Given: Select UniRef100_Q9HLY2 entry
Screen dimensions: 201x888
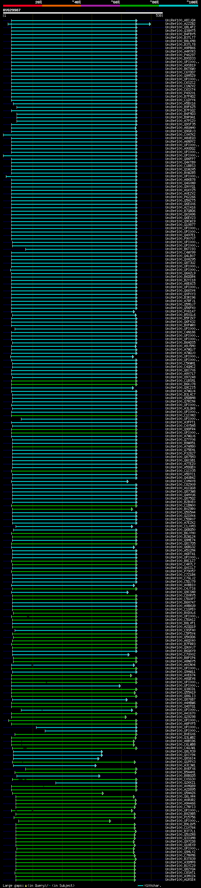Looking at the screenshot, I should click(180, 852).
